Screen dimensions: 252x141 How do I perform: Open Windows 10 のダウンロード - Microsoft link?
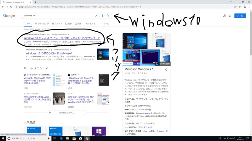click(49, 53)
